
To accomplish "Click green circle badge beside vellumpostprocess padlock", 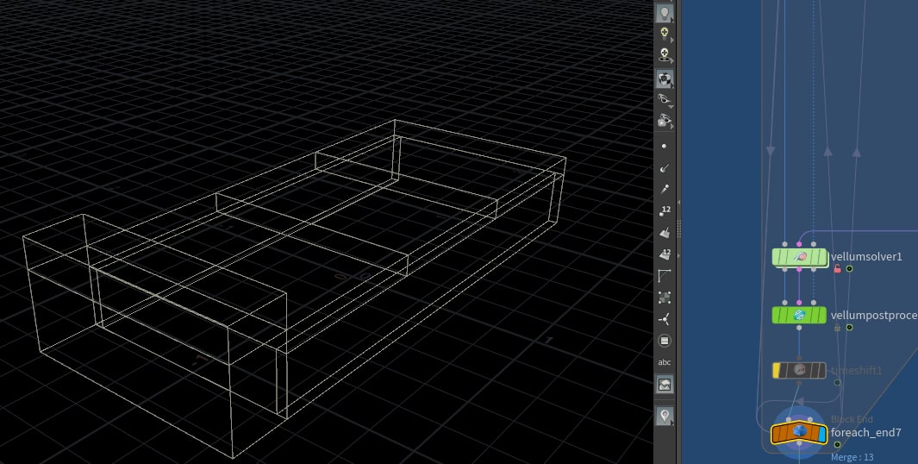I will [x=850, y=327].
